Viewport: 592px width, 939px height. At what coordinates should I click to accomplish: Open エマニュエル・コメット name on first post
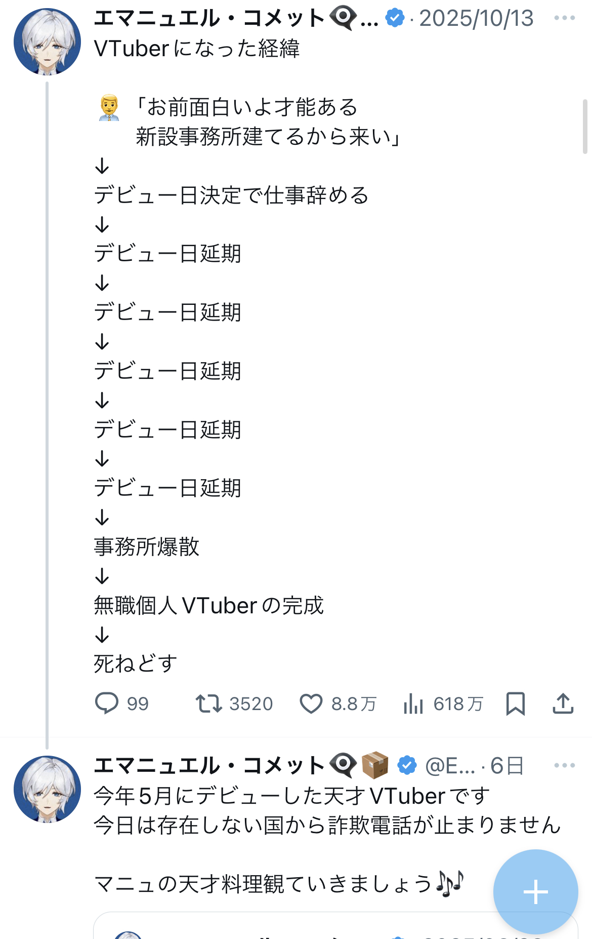tap(208, 19)
